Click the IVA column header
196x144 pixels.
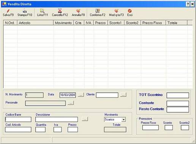(x=89, y=23)
